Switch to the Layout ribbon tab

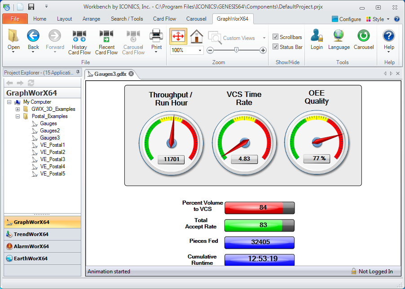(64, 19)
